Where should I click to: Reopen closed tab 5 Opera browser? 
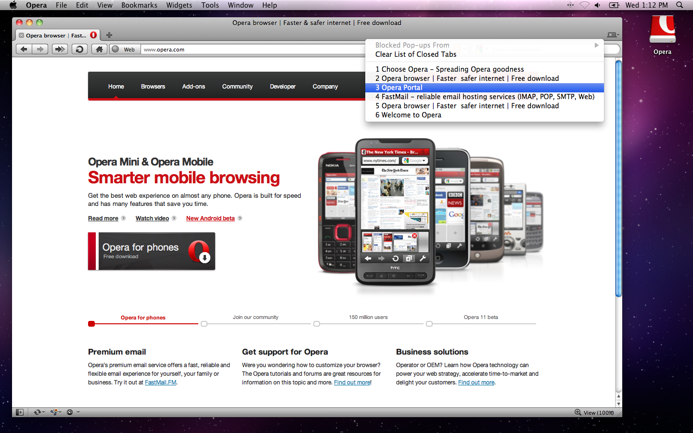(485, 106)
